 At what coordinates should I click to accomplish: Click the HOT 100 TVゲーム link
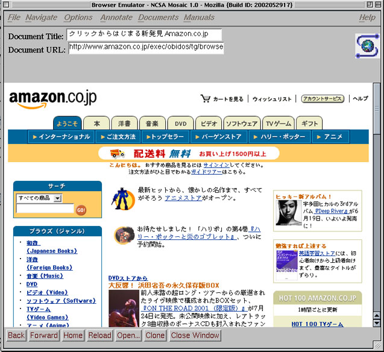pos(317,324)
